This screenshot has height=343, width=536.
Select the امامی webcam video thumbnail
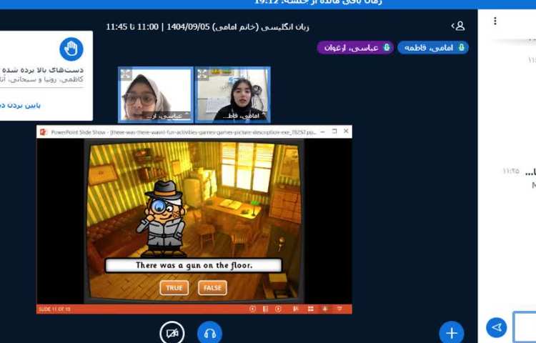coord(232,95)
